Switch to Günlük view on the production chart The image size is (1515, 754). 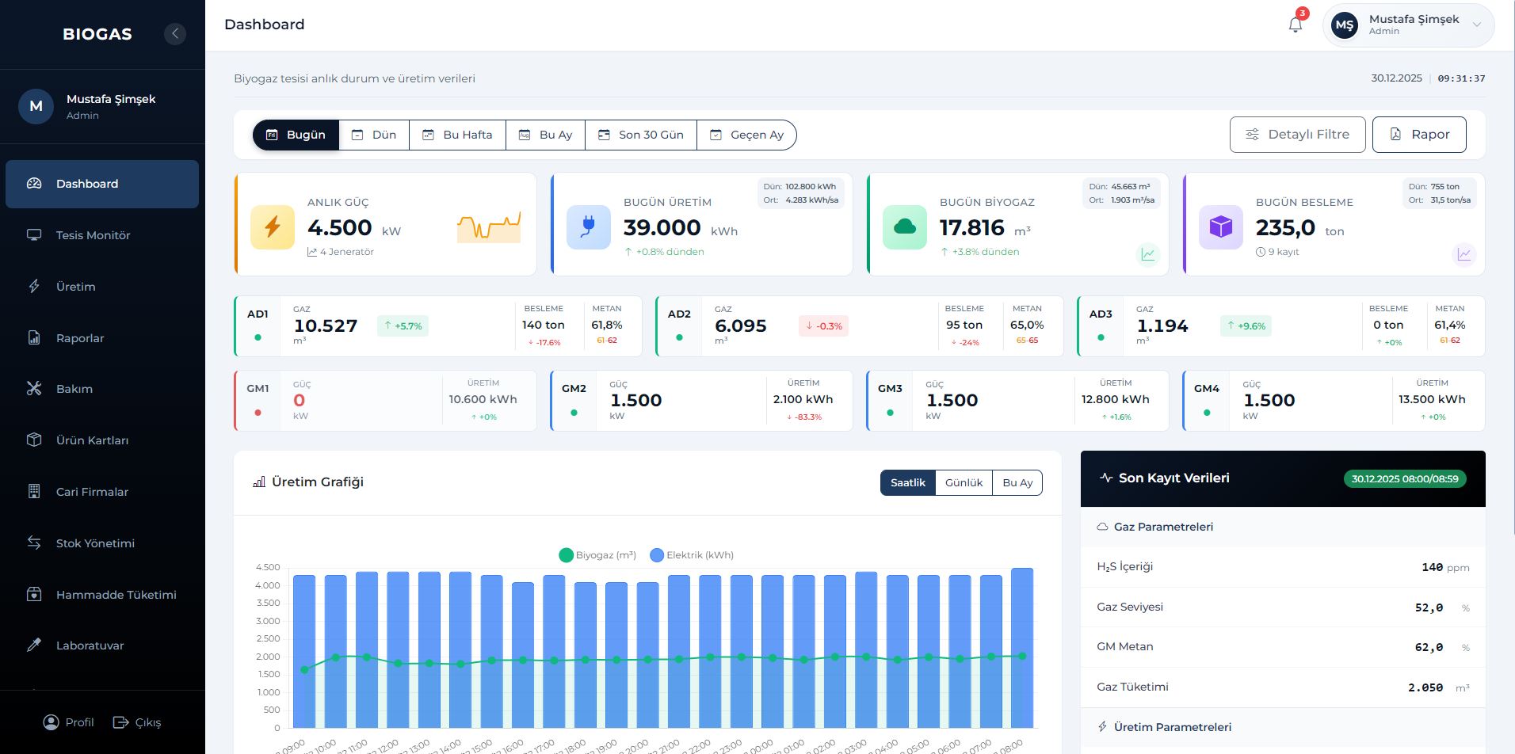pyautogui.click(x=964, y=482)
